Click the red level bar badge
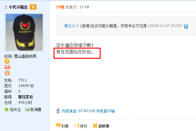 tap(7, 68)
